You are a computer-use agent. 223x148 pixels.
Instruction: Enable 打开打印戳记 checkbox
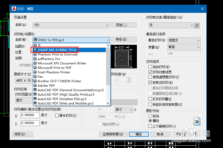150,99
